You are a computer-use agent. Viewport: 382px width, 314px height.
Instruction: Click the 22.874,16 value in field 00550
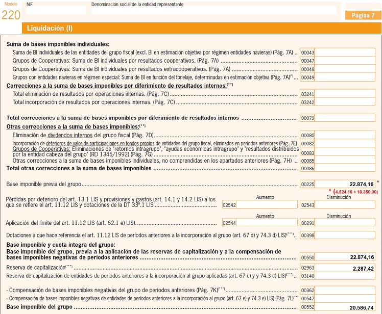click(362, 257)
